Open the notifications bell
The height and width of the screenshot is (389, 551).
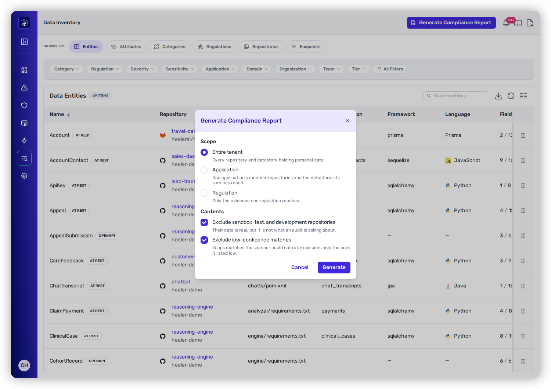[x=506, y=23]
